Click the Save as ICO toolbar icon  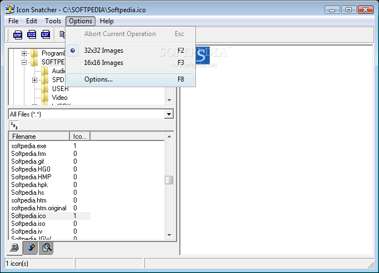32,35
